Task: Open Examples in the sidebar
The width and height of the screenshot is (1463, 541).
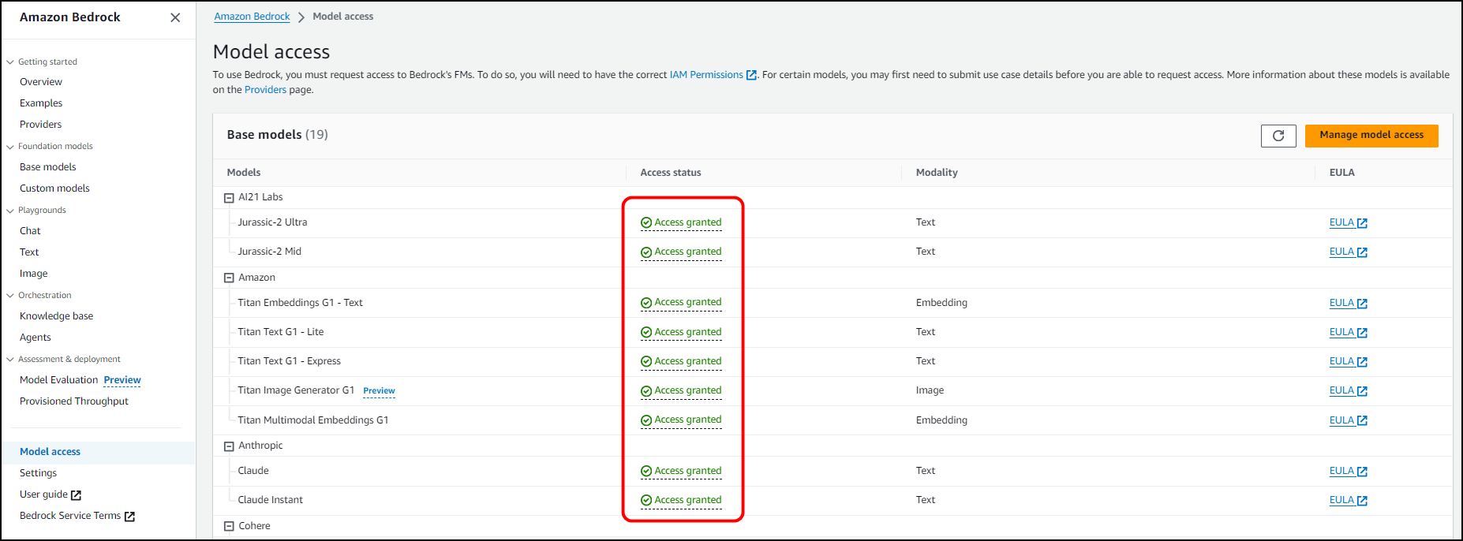Action: tap(41, 103)
